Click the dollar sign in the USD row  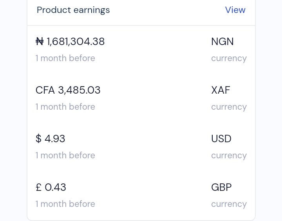38,139
